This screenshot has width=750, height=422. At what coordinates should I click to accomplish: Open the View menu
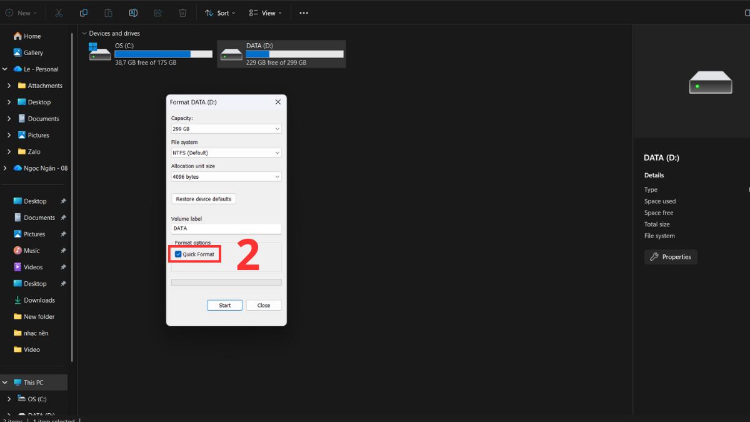click(265, 13)
